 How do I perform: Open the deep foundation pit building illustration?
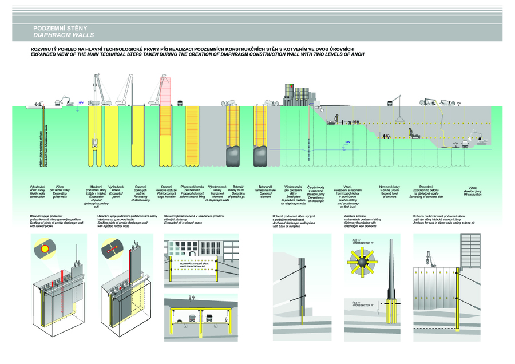click(x=201, y=261)
